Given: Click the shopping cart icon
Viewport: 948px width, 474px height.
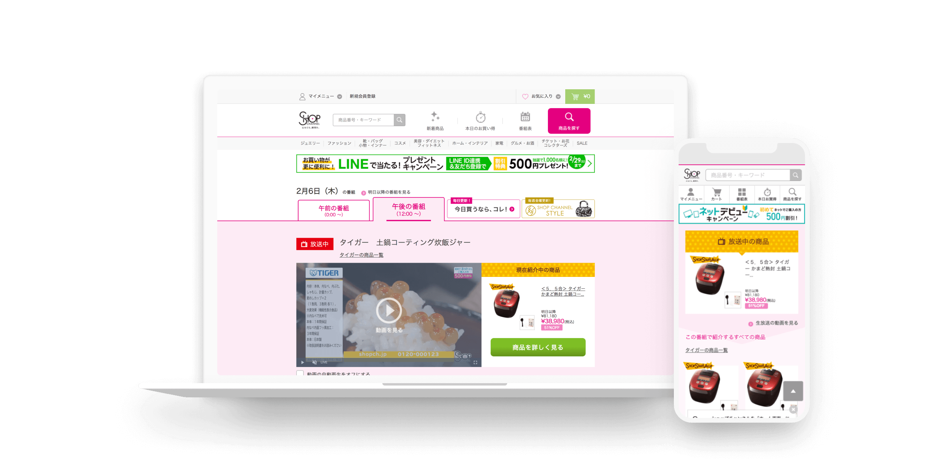Looking at the screenshot, I should [575, 96].
